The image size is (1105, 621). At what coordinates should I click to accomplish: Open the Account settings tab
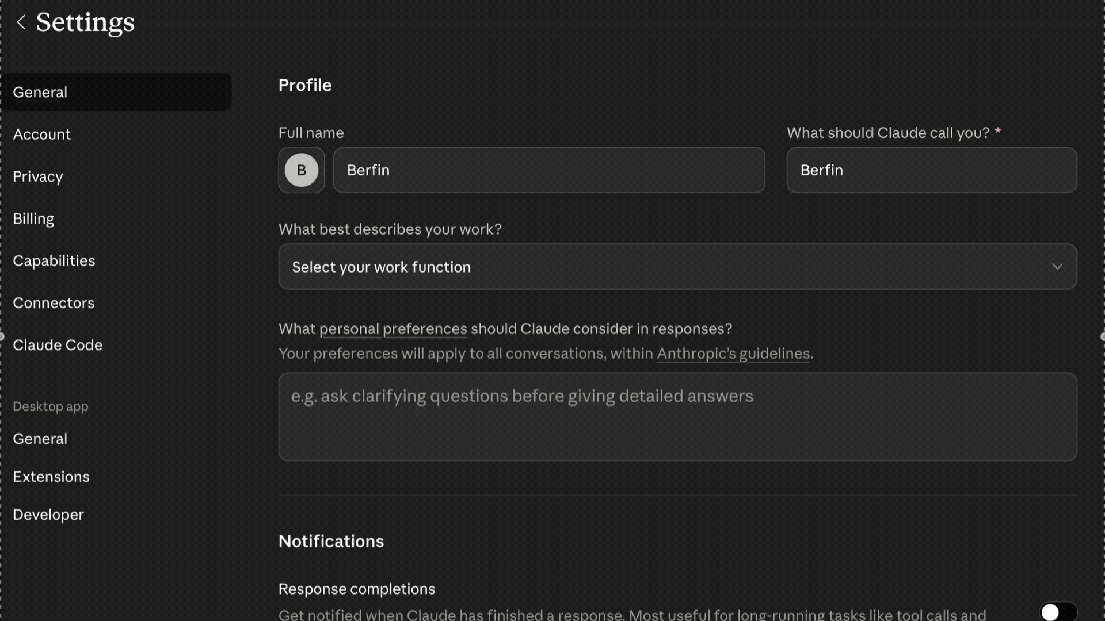(x=42, y=135)
